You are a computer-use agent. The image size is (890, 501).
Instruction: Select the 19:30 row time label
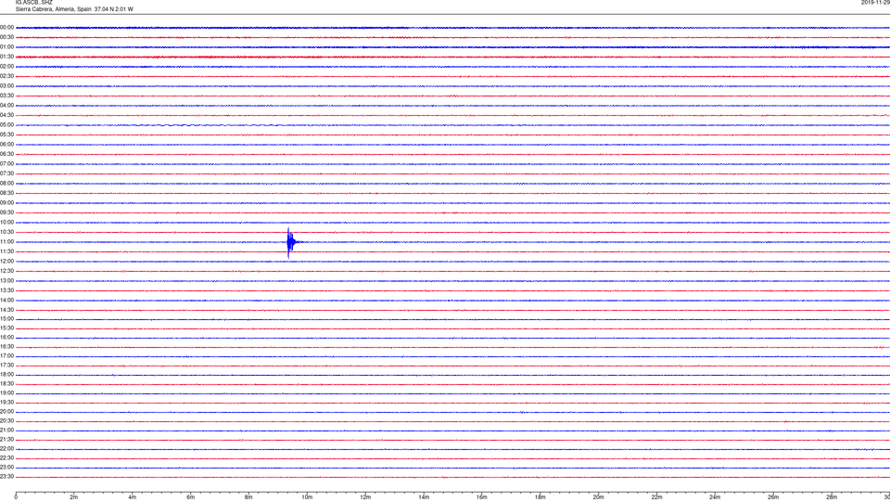[x=7, y=403]
